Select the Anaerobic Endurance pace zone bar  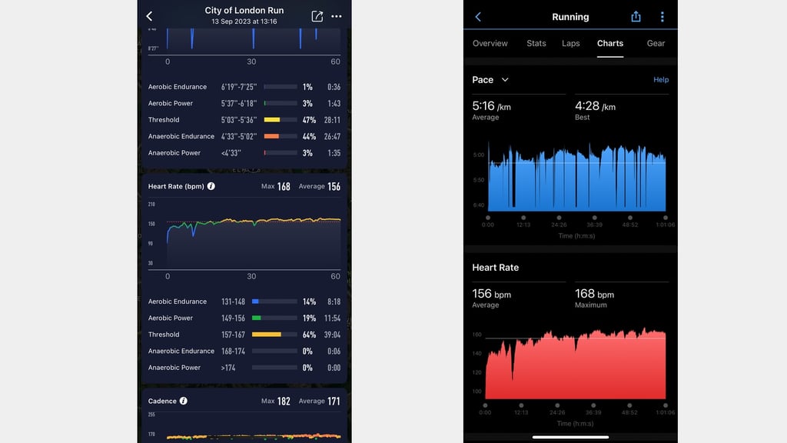[281, 136]
